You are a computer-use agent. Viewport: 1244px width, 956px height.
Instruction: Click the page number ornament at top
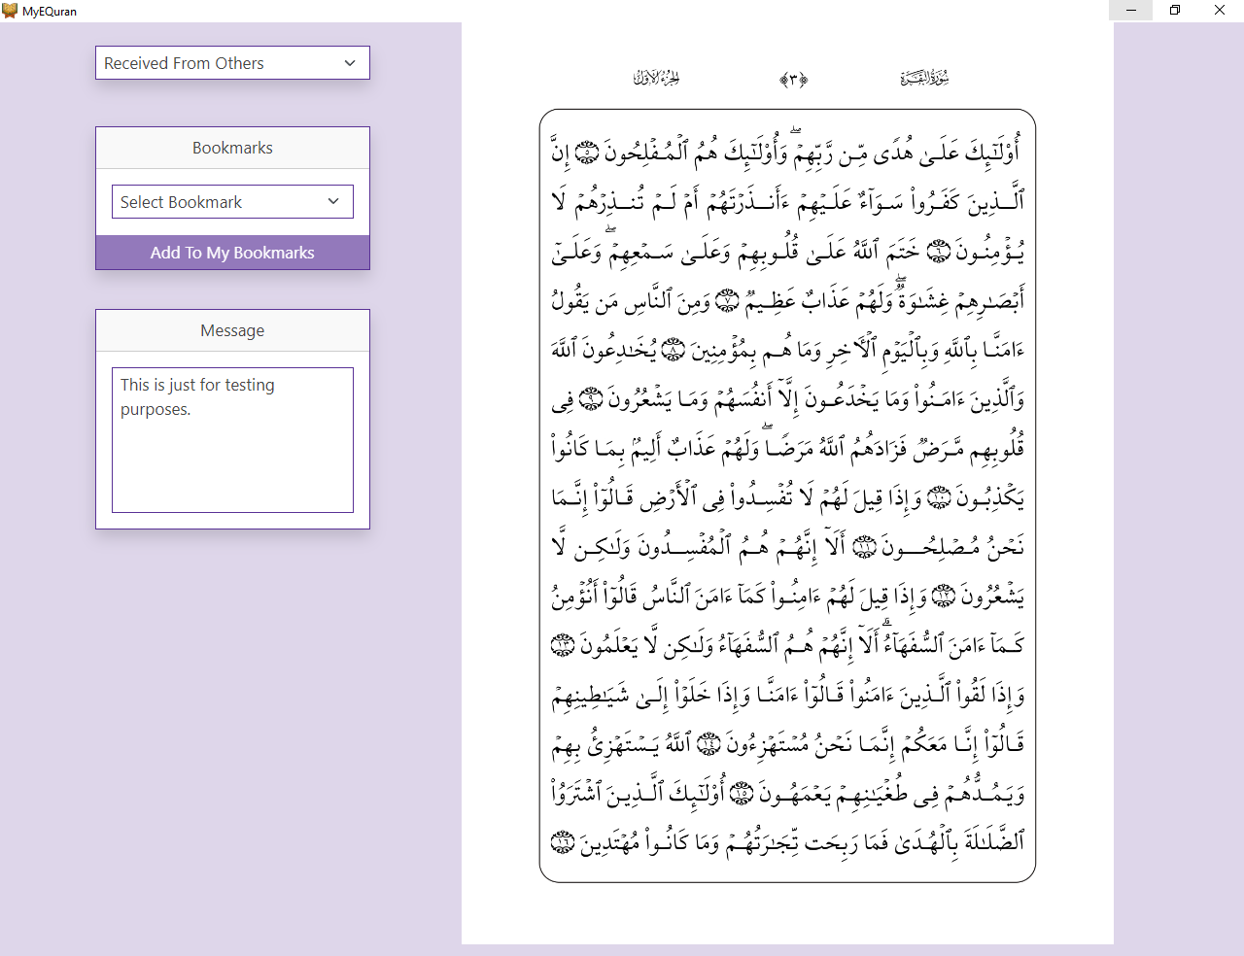pos(793,79)
